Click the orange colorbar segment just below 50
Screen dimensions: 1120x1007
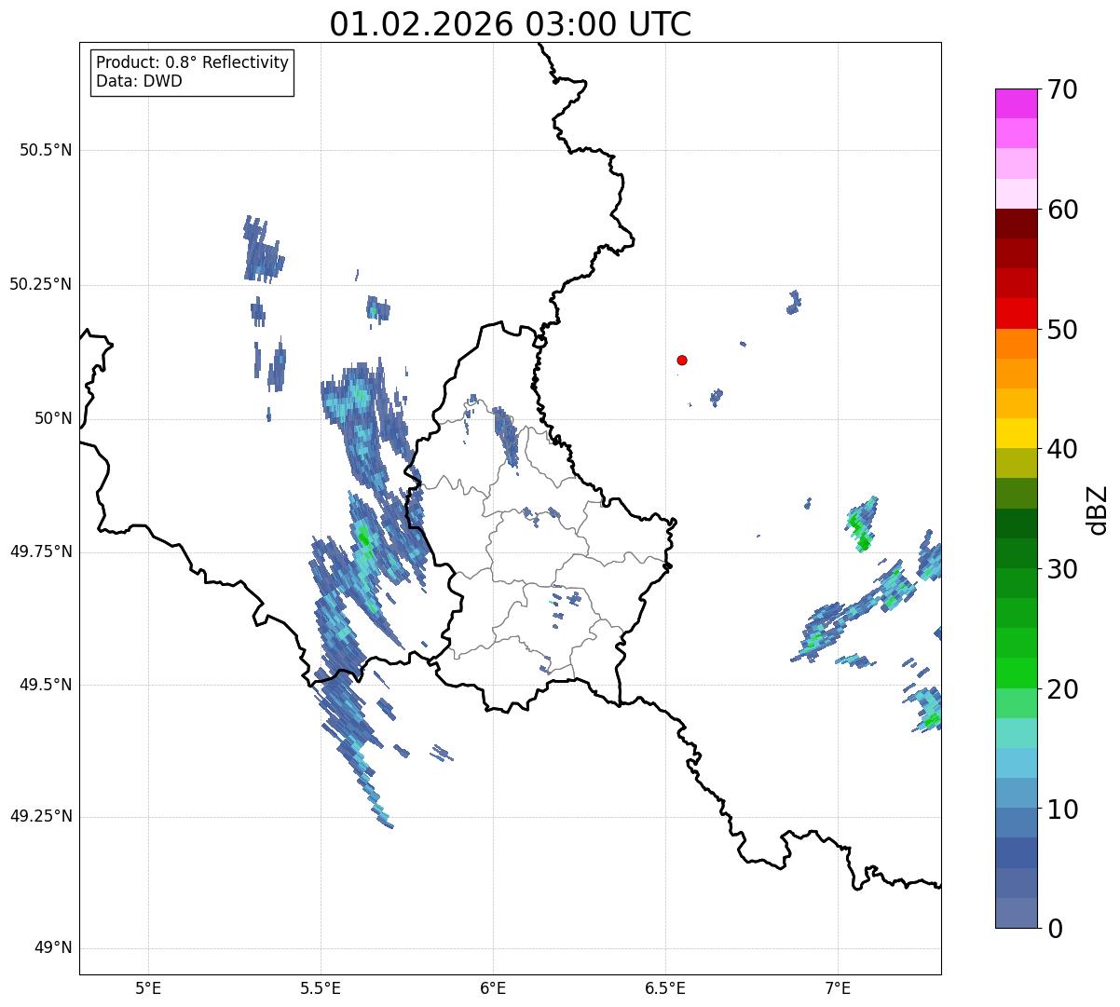(1016, 344)
